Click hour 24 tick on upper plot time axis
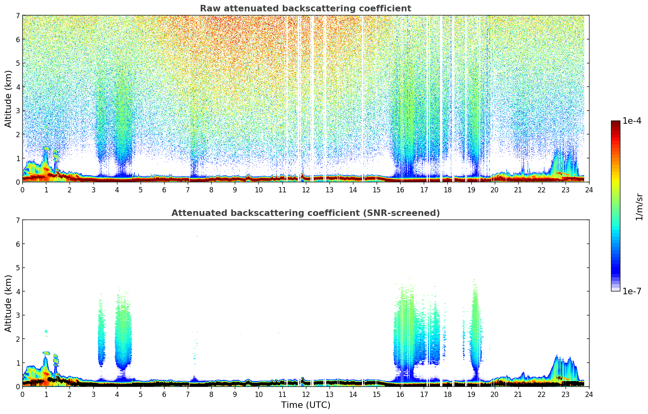The height and width of the screenshot is (414, 648). tap(589, 190)
